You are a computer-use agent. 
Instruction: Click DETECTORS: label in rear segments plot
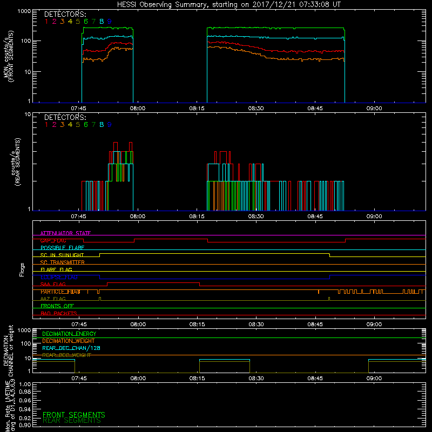(x=65, y=117)
